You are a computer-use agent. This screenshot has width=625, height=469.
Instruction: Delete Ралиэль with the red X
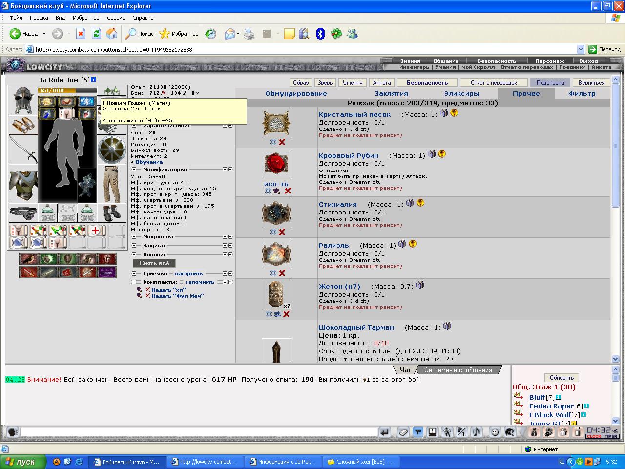(282, 273)
